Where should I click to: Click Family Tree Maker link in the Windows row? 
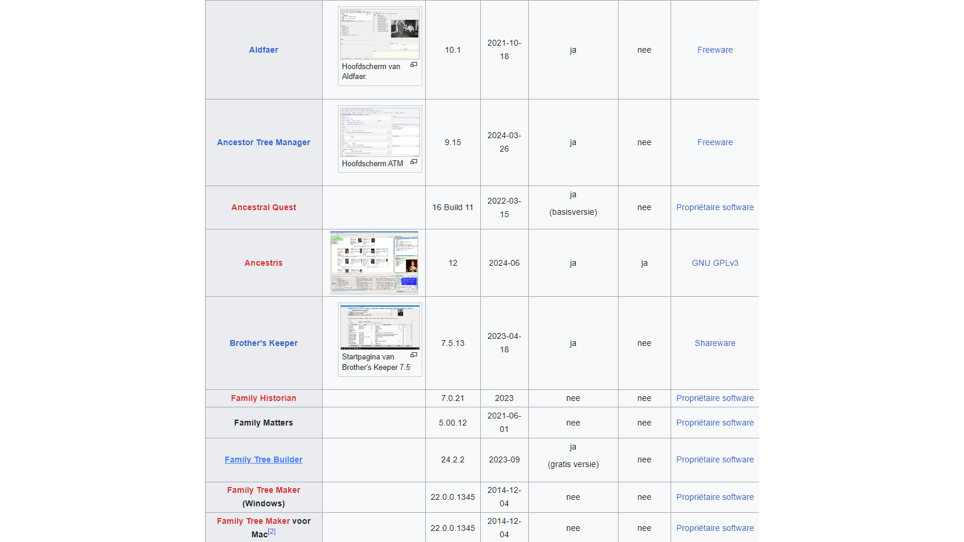point(264,490)
